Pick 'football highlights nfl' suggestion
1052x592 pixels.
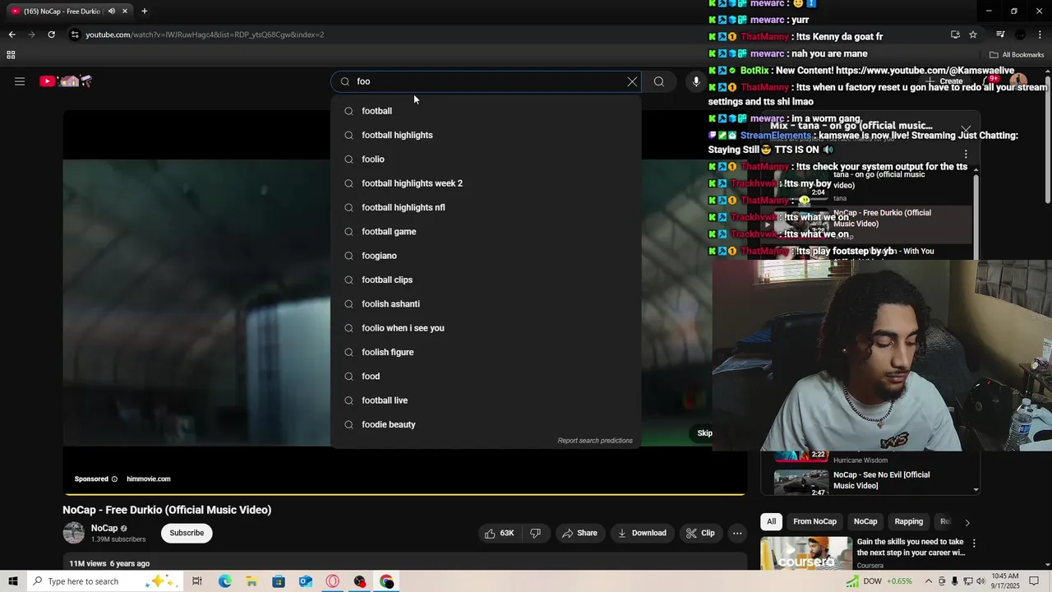point(486,207)
